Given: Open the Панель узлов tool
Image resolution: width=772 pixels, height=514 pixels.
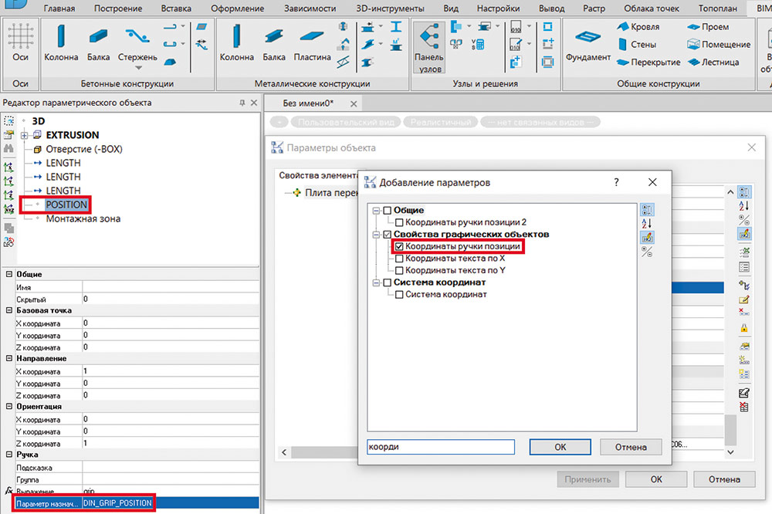Looking at the screenshot, I should pos(429,46).
